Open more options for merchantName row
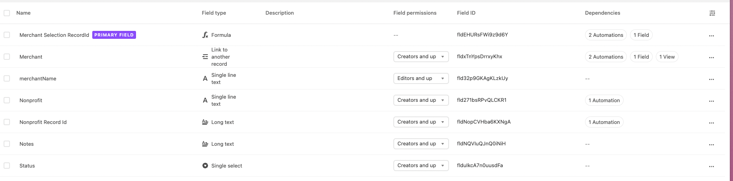Viewport: 733px width, 181px height. tap(712, 79)
